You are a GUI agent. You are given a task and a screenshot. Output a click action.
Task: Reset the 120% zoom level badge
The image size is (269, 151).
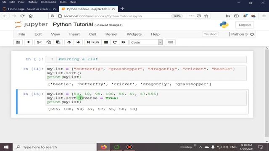(x=177, y=16)
